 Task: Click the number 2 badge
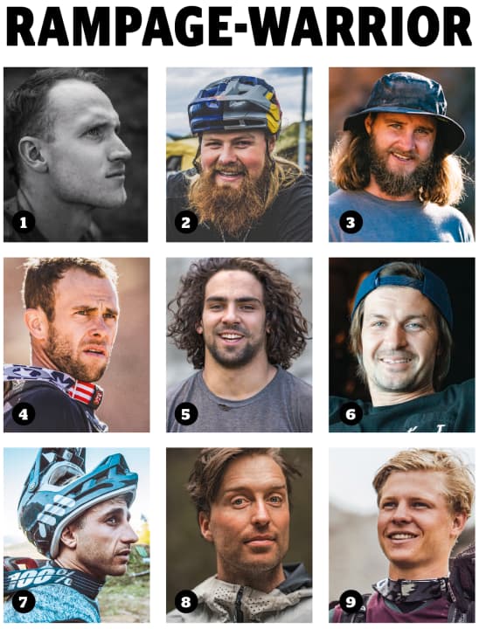186,222
